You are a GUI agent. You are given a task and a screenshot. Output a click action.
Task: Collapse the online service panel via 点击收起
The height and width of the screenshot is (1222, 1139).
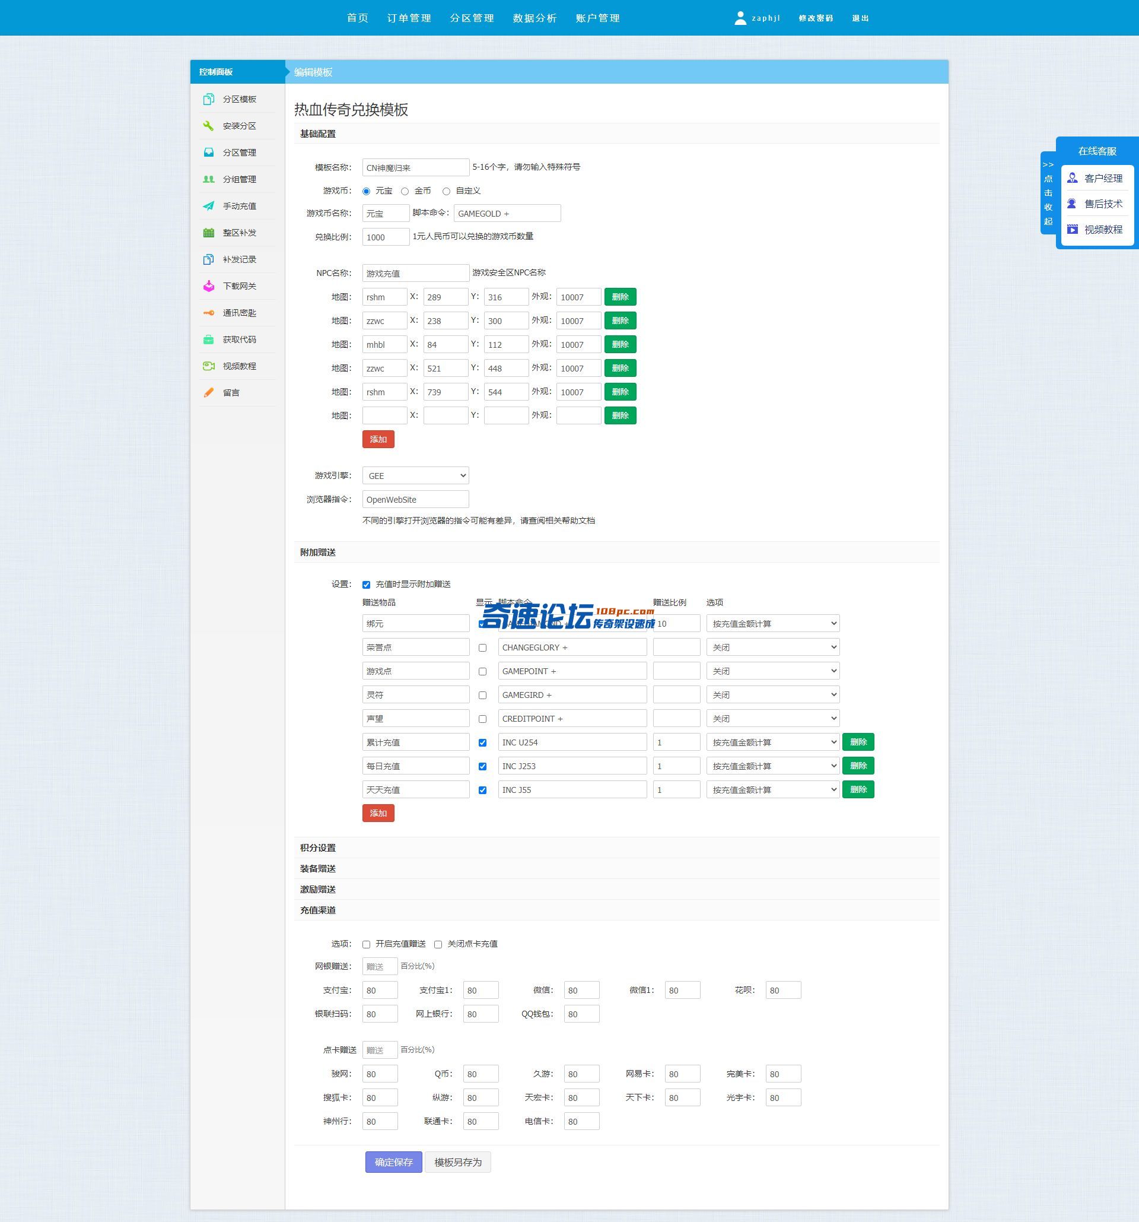point(1048,193)
